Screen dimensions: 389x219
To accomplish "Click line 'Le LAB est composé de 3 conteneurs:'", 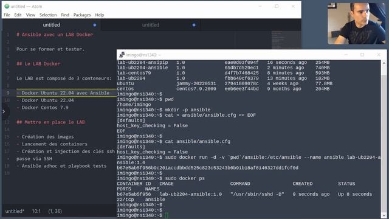I will coord(64,78).
